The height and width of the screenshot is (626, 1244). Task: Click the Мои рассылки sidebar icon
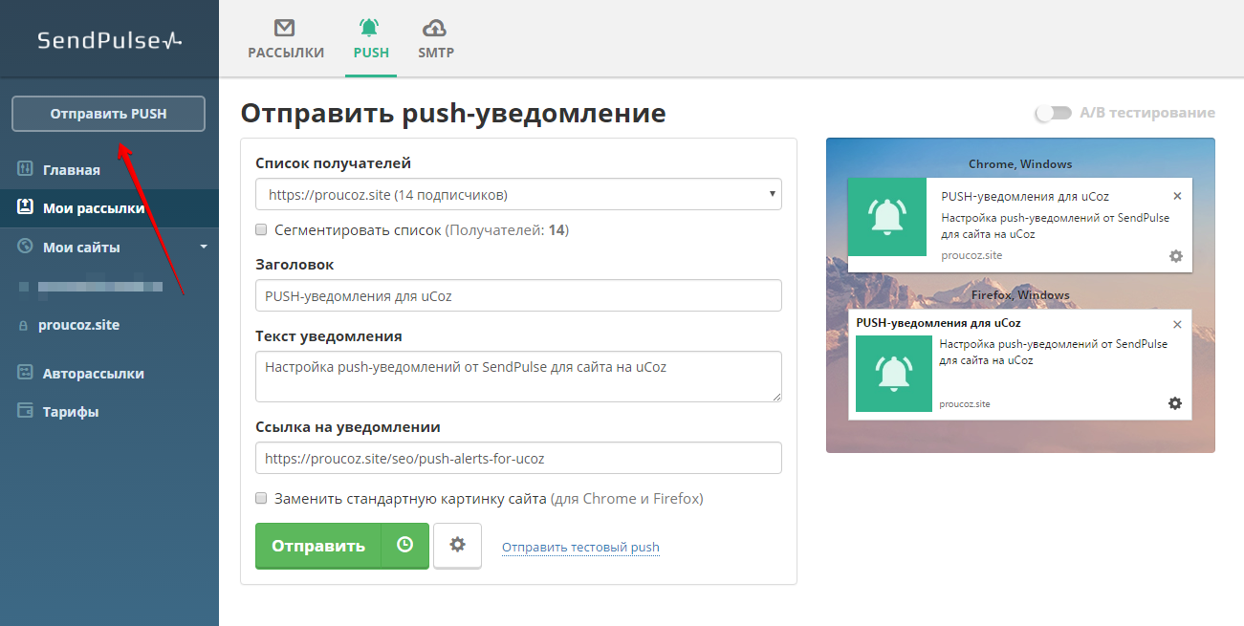tap(26, 208)
